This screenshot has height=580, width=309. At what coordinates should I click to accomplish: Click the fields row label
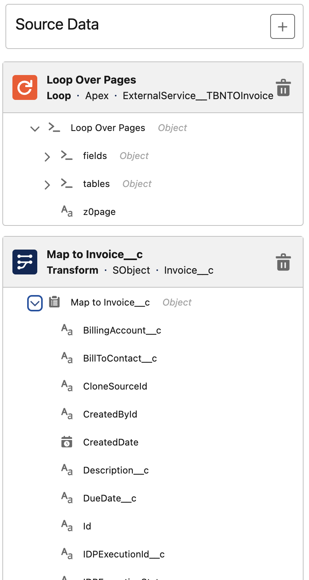[95, 156]
